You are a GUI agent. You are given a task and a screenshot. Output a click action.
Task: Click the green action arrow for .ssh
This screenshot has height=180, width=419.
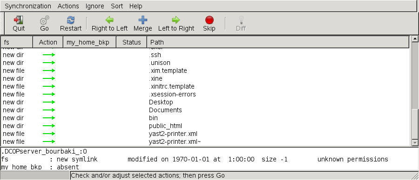pyautogui.click(x=49, y=55)
